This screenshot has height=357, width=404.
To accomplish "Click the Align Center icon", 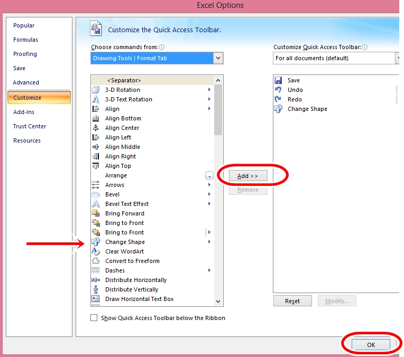I will point(96,128).
